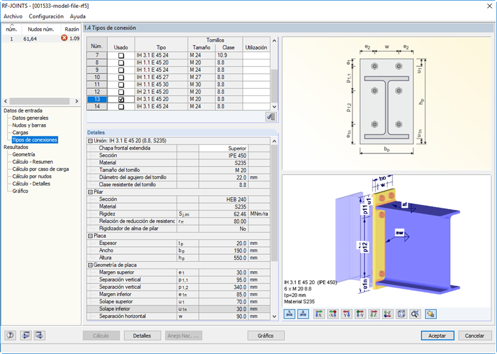497x354 pixels.
Task: Select Cargas in navigator
Action: [20, 133]
